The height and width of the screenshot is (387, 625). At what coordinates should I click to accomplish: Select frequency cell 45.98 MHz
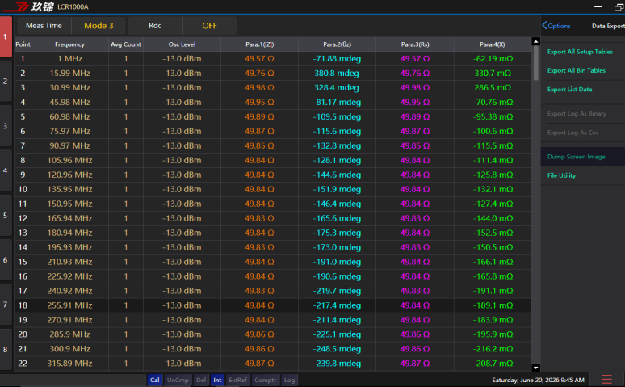tap(69, 102)
